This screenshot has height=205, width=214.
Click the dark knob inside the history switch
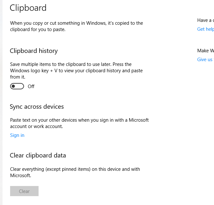(13, 86)
